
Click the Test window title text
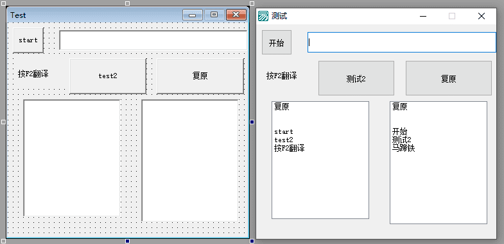click(18, 15)
